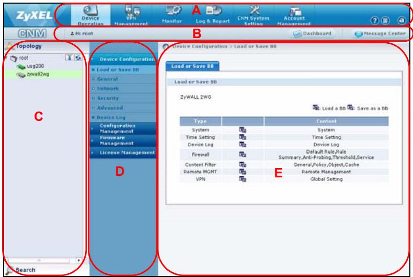Open the VPN Management menu
This screenshot has width=413, height=277.
click(131, 15)
